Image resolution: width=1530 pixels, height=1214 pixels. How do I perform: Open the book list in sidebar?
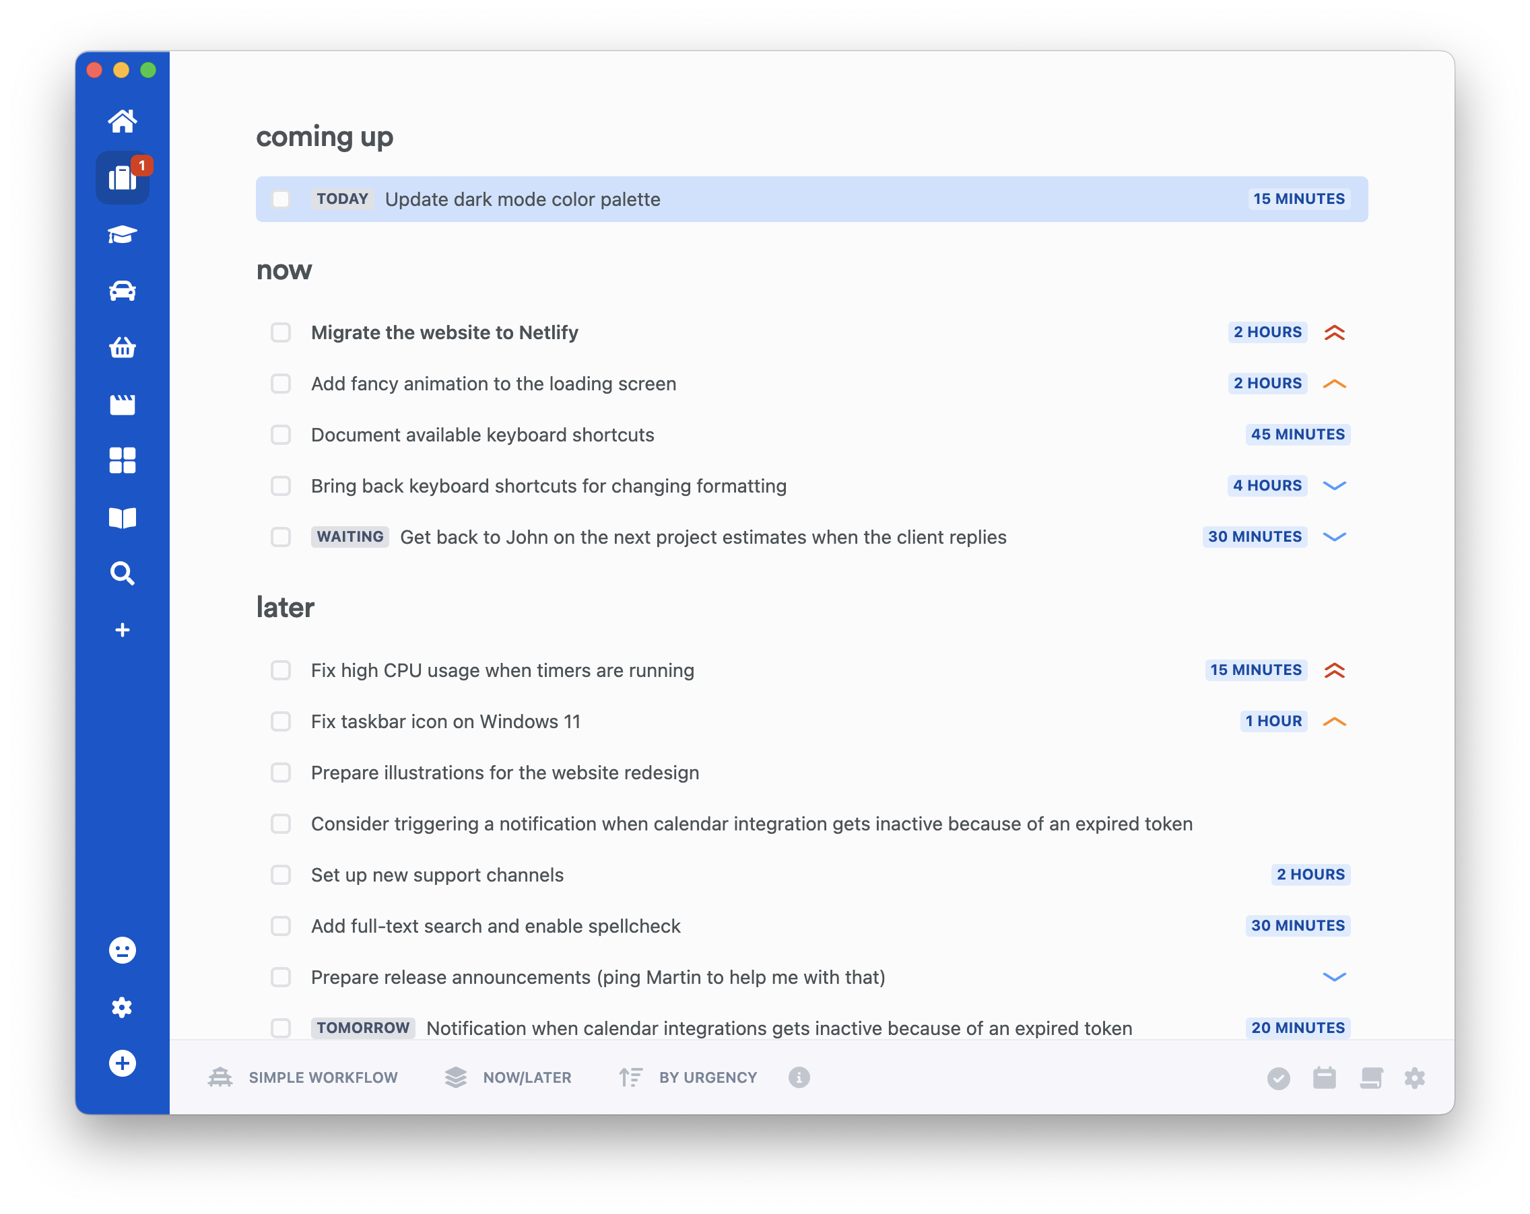coord(122,517)
